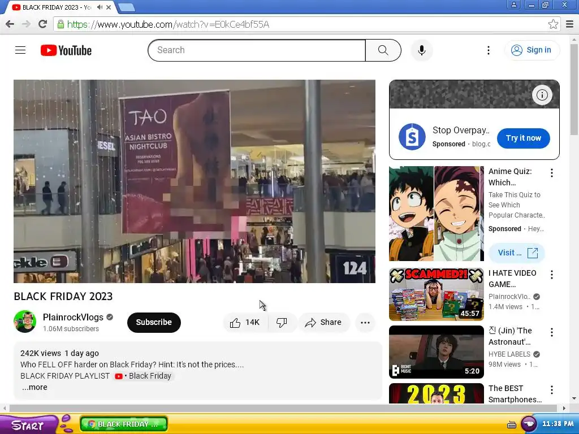Click the ad info icon
The width and height of the screenshot is (579, 434).
tap(542, 95)
